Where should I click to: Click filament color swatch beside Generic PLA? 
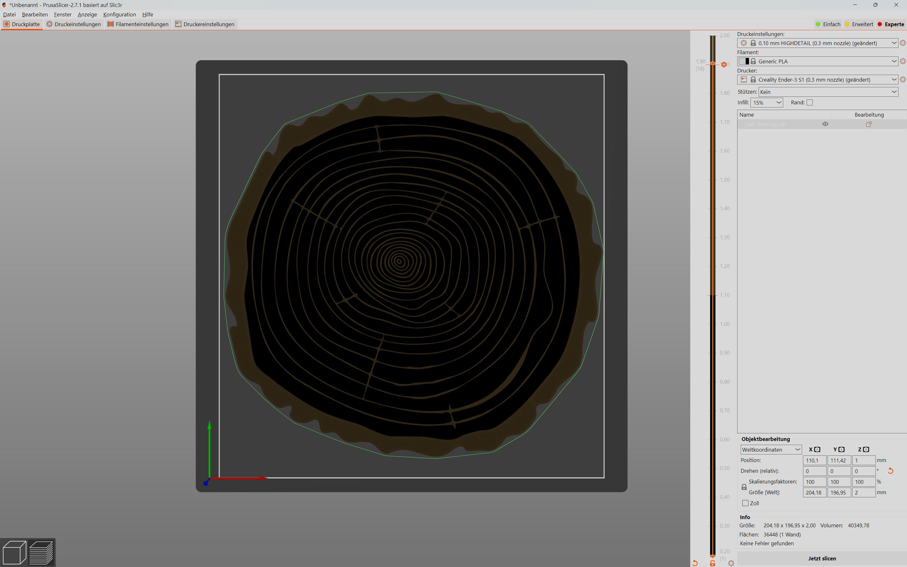click(744, 61)
